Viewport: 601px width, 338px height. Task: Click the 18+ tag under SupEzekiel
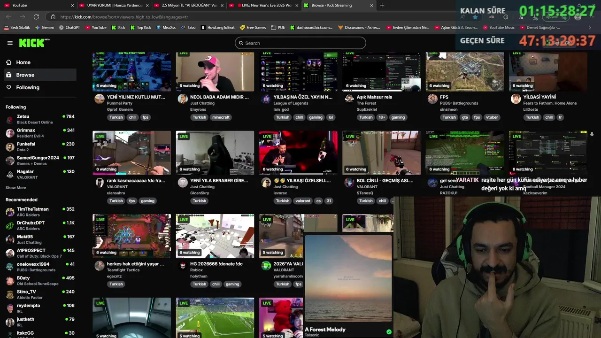click(x=382, y=117)
